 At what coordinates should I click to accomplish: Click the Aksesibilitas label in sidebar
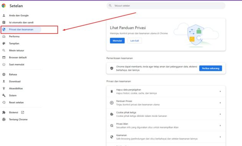point(16,88)
